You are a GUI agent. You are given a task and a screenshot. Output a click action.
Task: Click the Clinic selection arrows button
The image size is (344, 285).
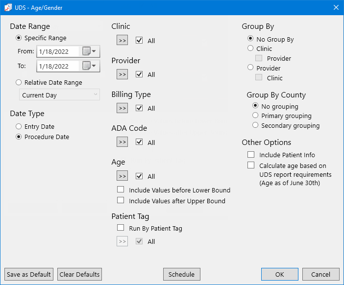[122, 40]
